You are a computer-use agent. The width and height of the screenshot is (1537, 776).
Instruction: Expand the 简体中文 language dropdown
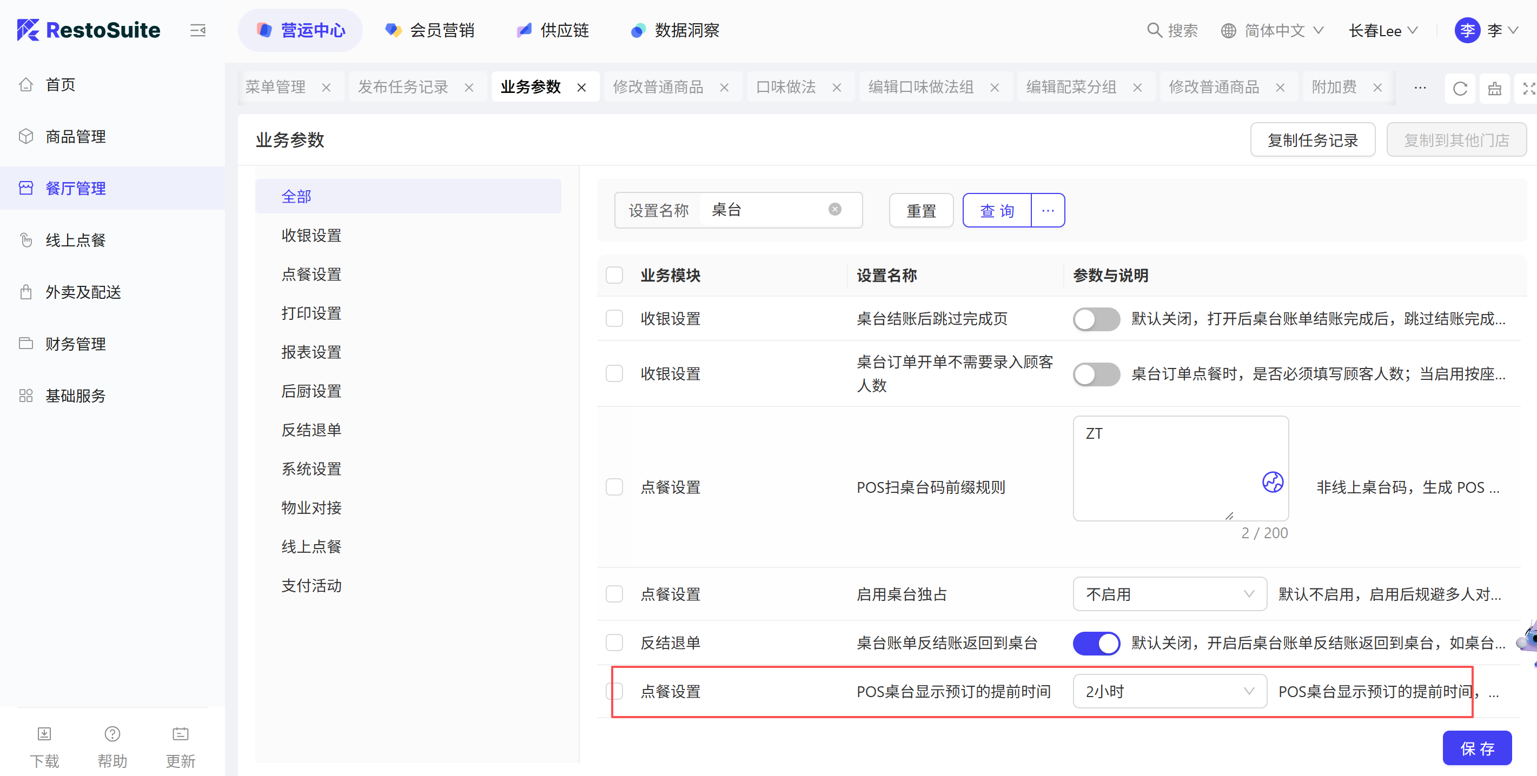coord(1275,30)
